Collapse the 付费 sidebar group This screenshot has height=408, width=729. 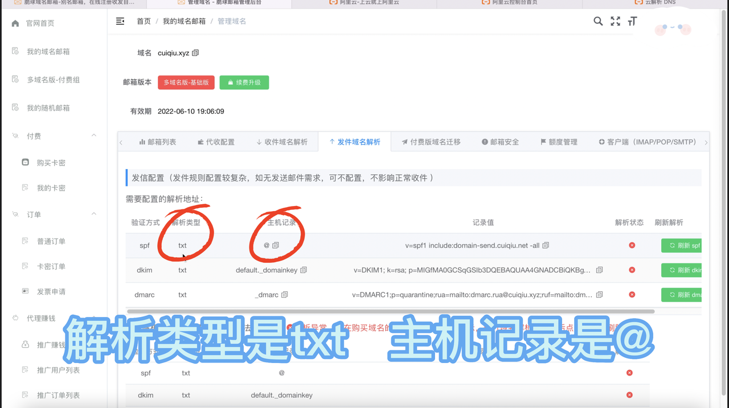click(x=94, y=135)
